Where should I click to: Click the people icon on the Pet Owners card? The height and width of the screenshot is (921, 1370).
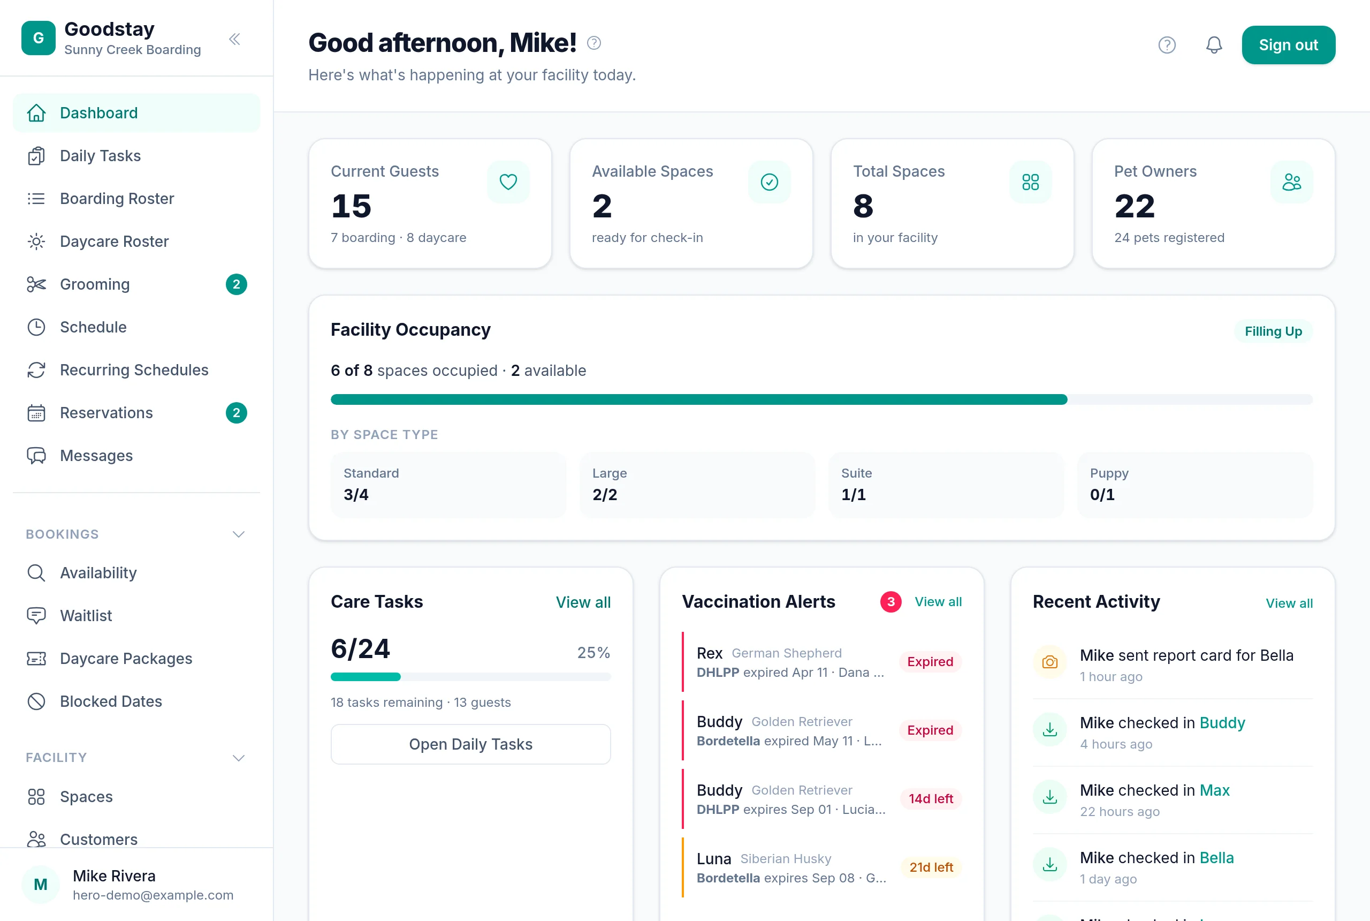click(1291, 182)
